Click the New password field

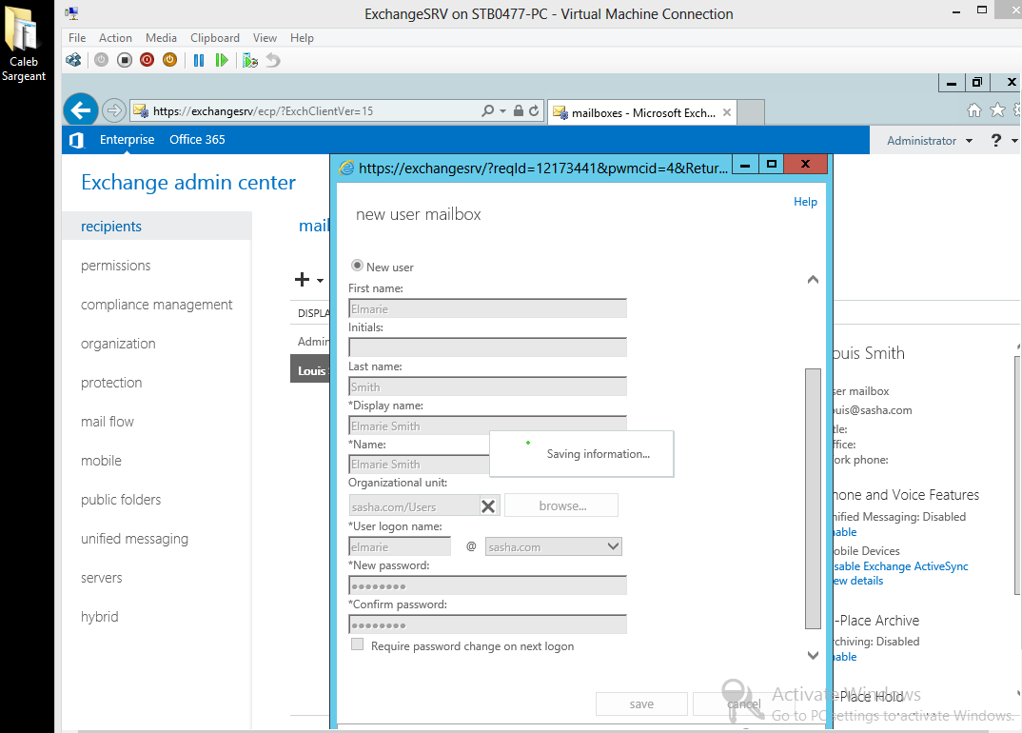tap(487, 584)
